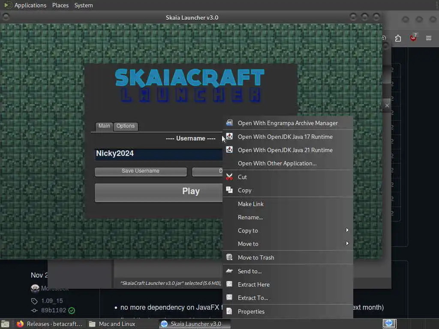Click the Nicky2024 username field
Viewport: 439px width, 329px height.
tap(159, 154)
